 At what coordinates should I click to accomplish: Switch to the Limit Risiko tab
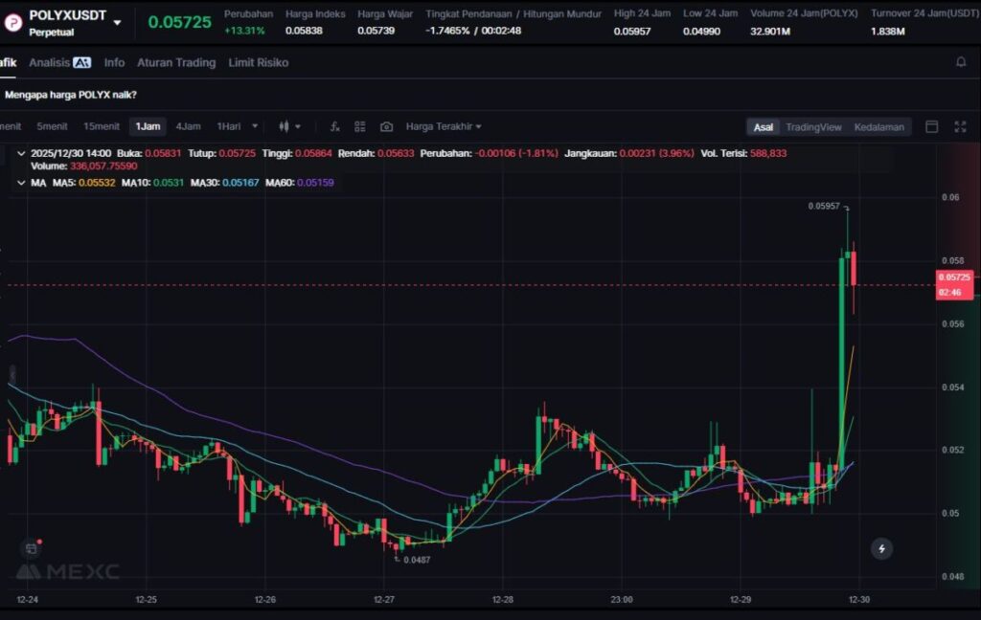point(258,62)
